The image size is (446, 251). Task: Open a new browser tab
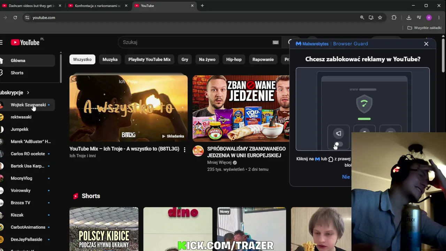click(x=202, y=6)
